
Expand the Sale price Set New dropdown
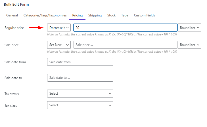[59, 45]
